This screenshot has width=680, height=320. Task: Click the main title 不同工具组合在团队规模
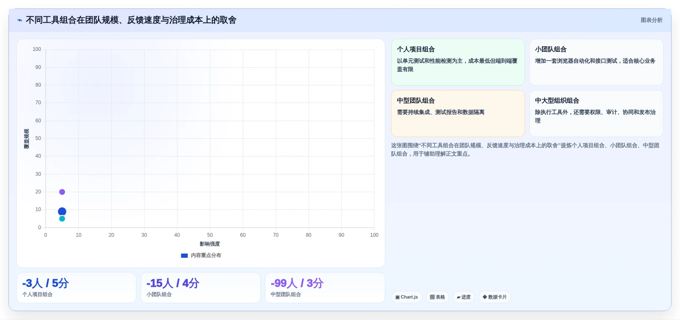131,20
